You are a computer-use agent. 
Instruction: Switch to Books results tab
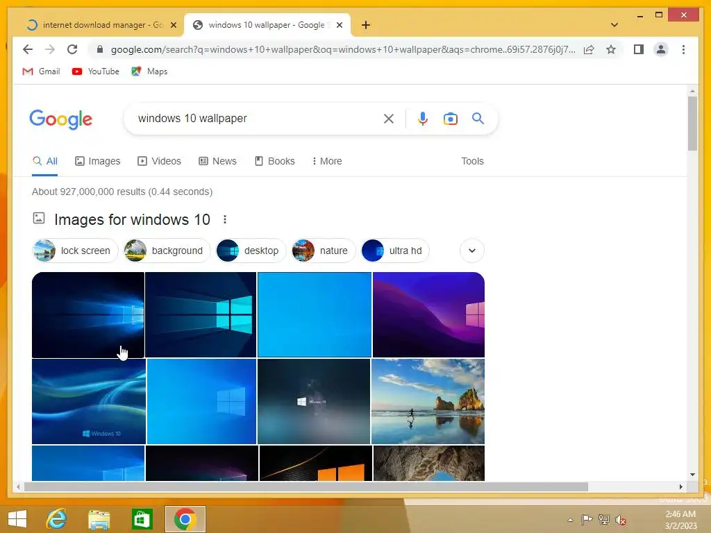coord(275,161)
